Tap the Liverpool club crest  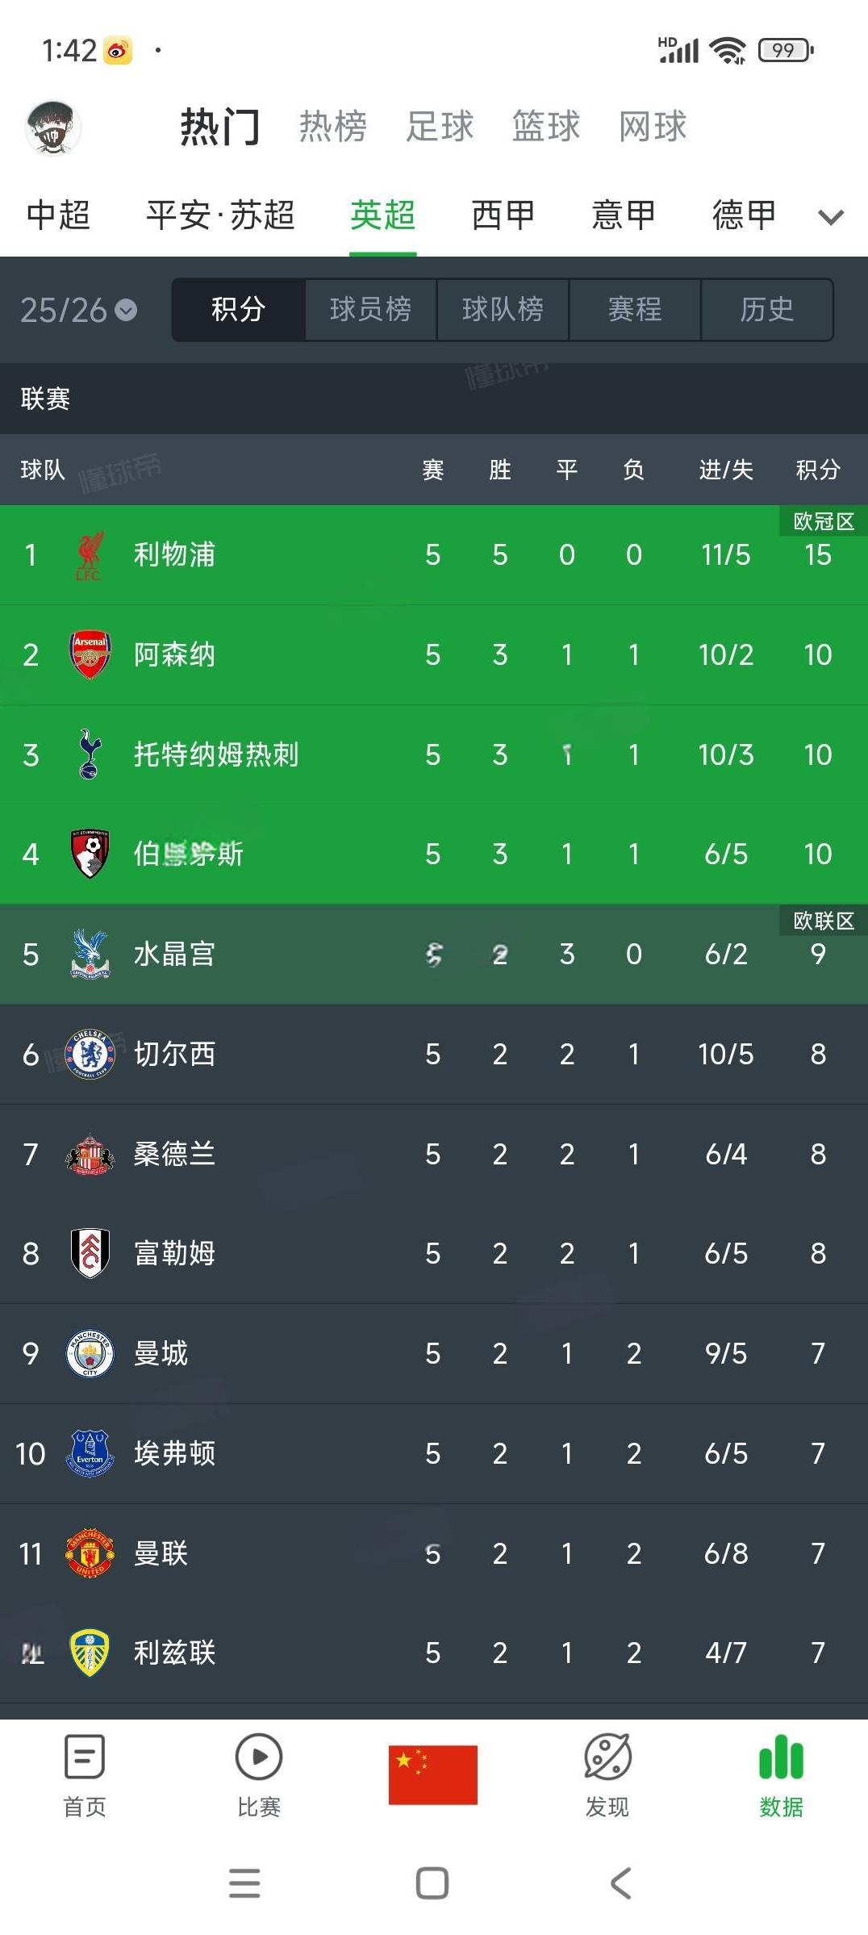click(x=90, y=555)
